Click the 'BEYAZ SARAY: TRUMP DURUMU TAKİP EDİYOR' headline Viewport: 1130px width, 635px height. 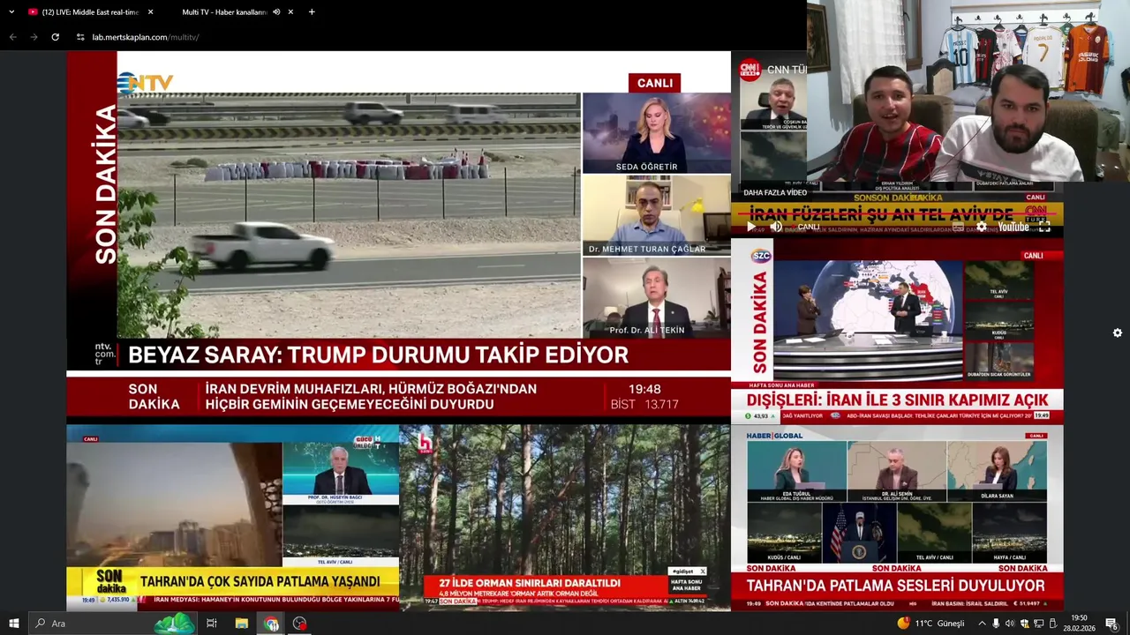click(x=379, y=355)
